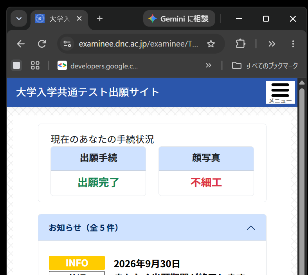Click the 不細工 status text
The image size is (308, 275).
tap(206, 182)
